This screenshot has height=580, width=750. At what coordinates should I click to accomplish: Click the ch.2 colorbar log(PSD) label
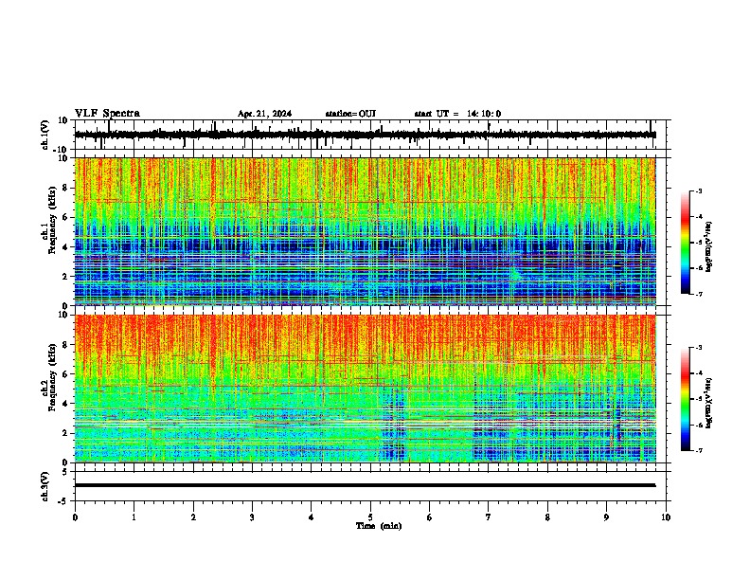coord(708,403)
